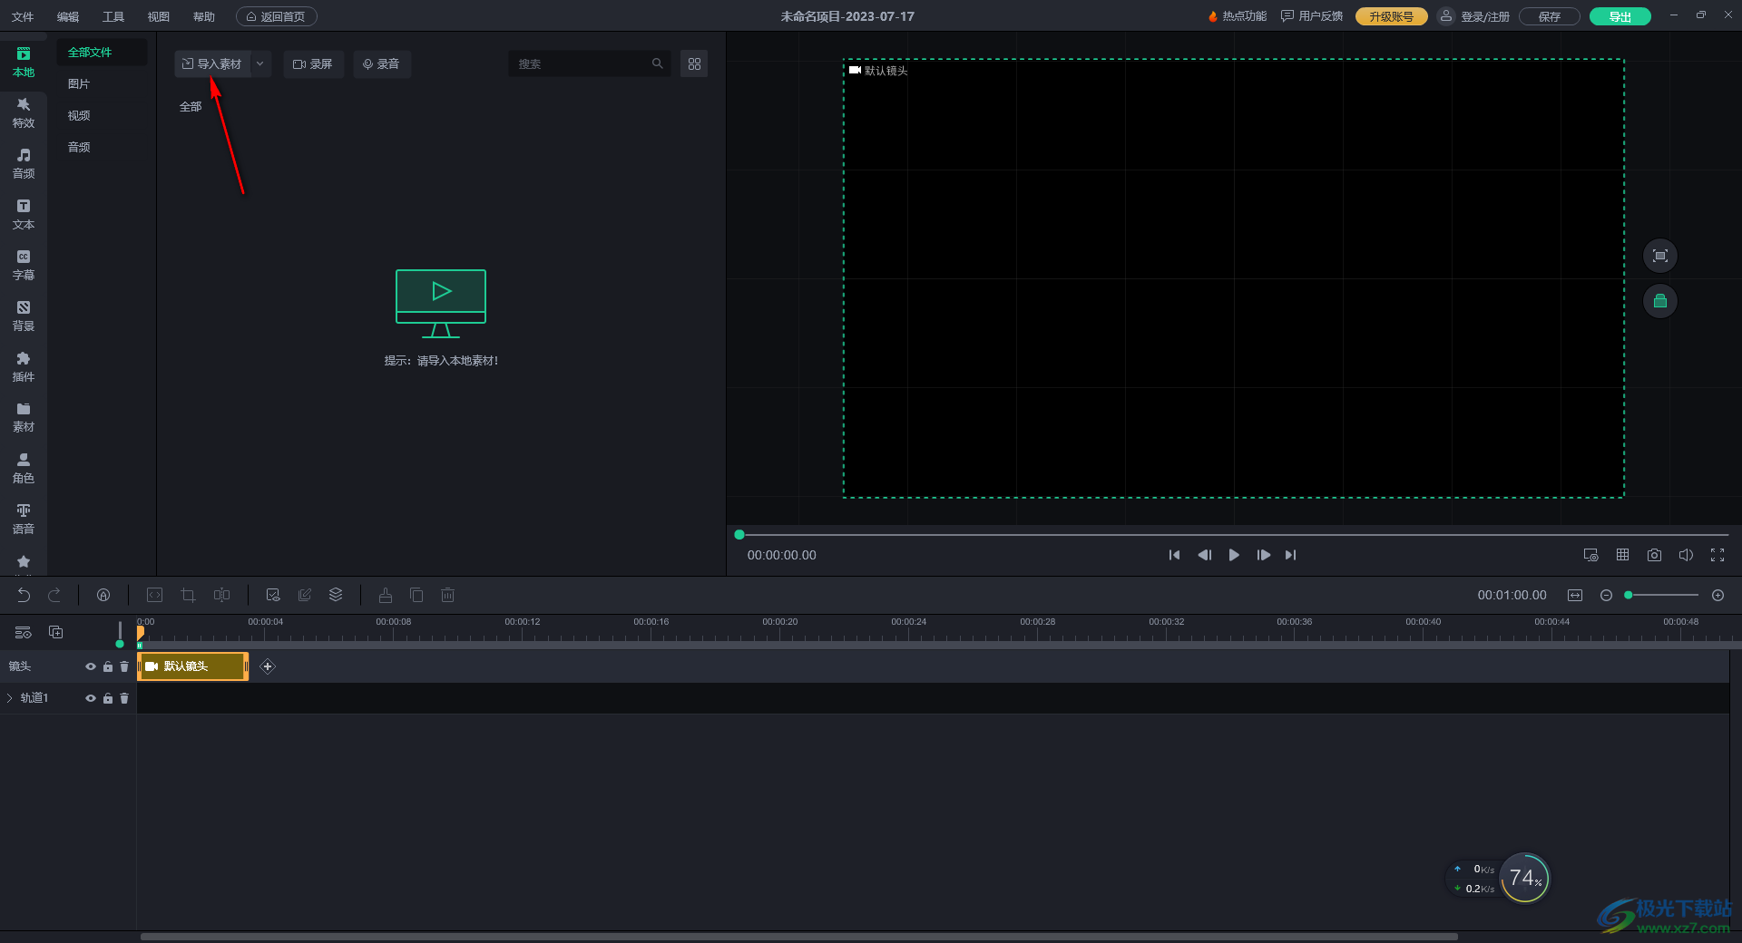Play the preview video
1742x943 pixels.
[x=1234, y=555]
